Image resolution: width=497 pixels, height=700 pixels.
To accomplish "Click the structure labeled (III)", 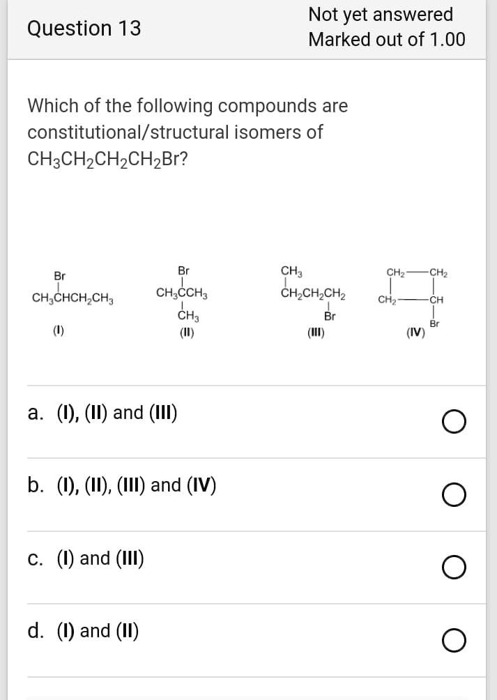I will [310, 293].
